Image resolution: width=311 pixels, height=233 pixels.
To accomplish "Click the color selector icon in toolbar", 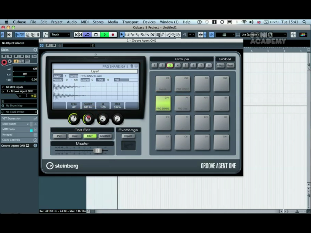I will pyautogui.click(x=303, y=35).
